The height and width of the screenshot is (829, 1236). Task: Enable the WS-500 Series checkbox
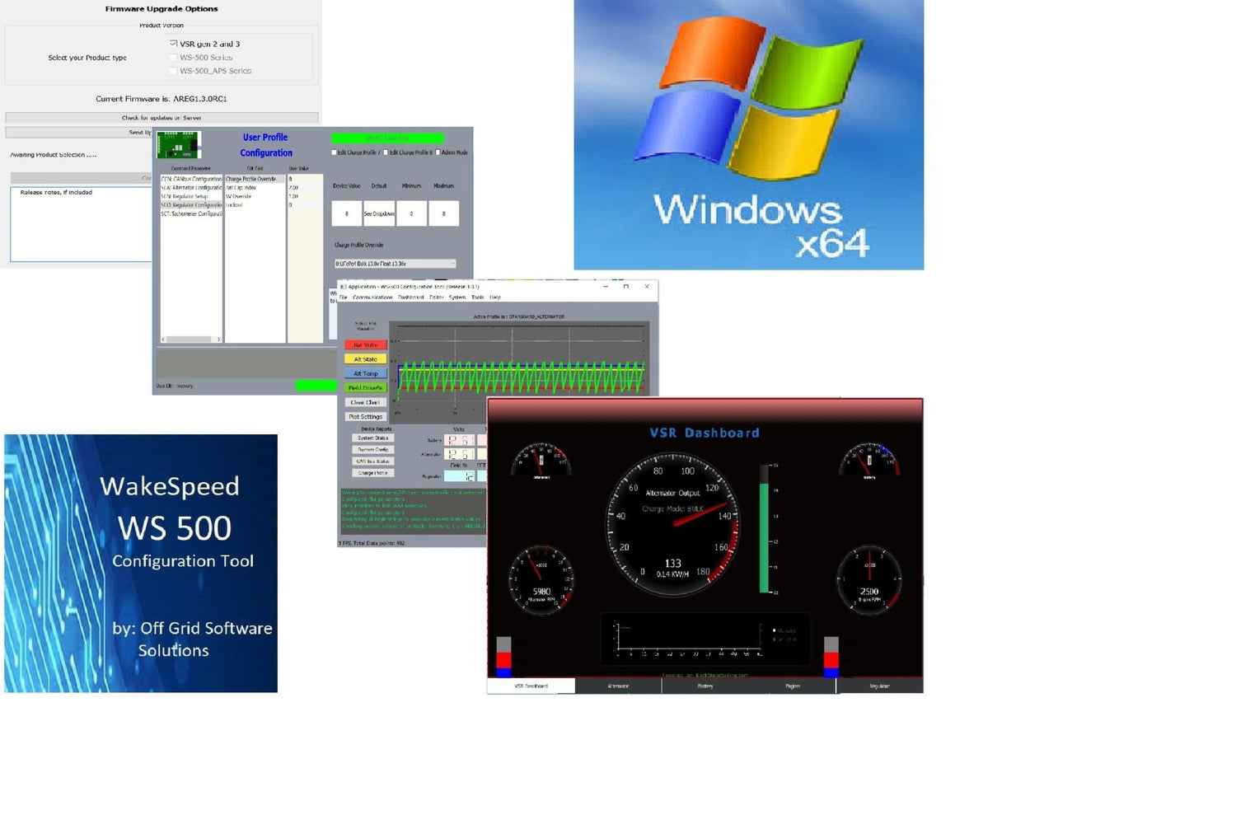coord(173,58)
